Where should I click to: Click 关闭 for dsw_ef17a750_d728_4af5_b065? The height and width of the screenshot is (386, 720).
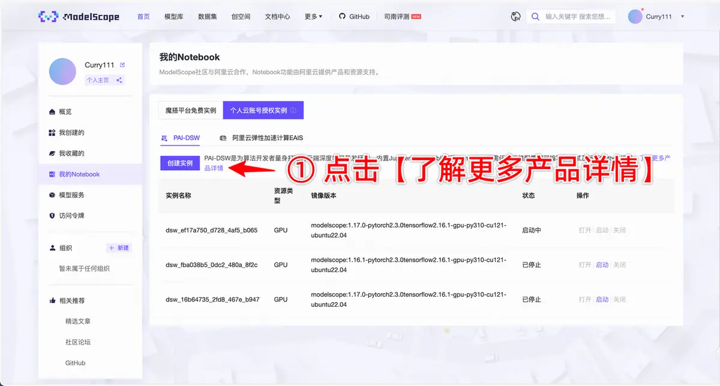pos(619,230)
